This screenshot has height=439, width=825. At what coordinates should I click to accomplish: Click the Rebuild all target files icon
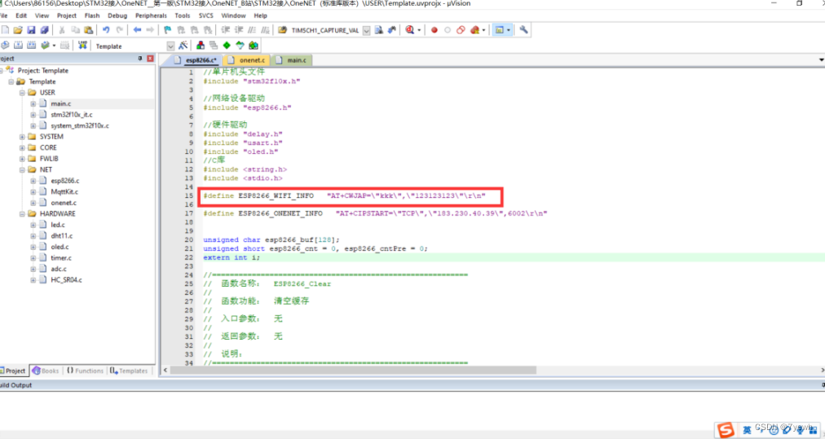[x=32, y=46]
